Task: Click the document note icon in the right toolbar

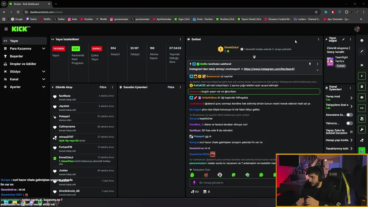Action: click(362, 87)
